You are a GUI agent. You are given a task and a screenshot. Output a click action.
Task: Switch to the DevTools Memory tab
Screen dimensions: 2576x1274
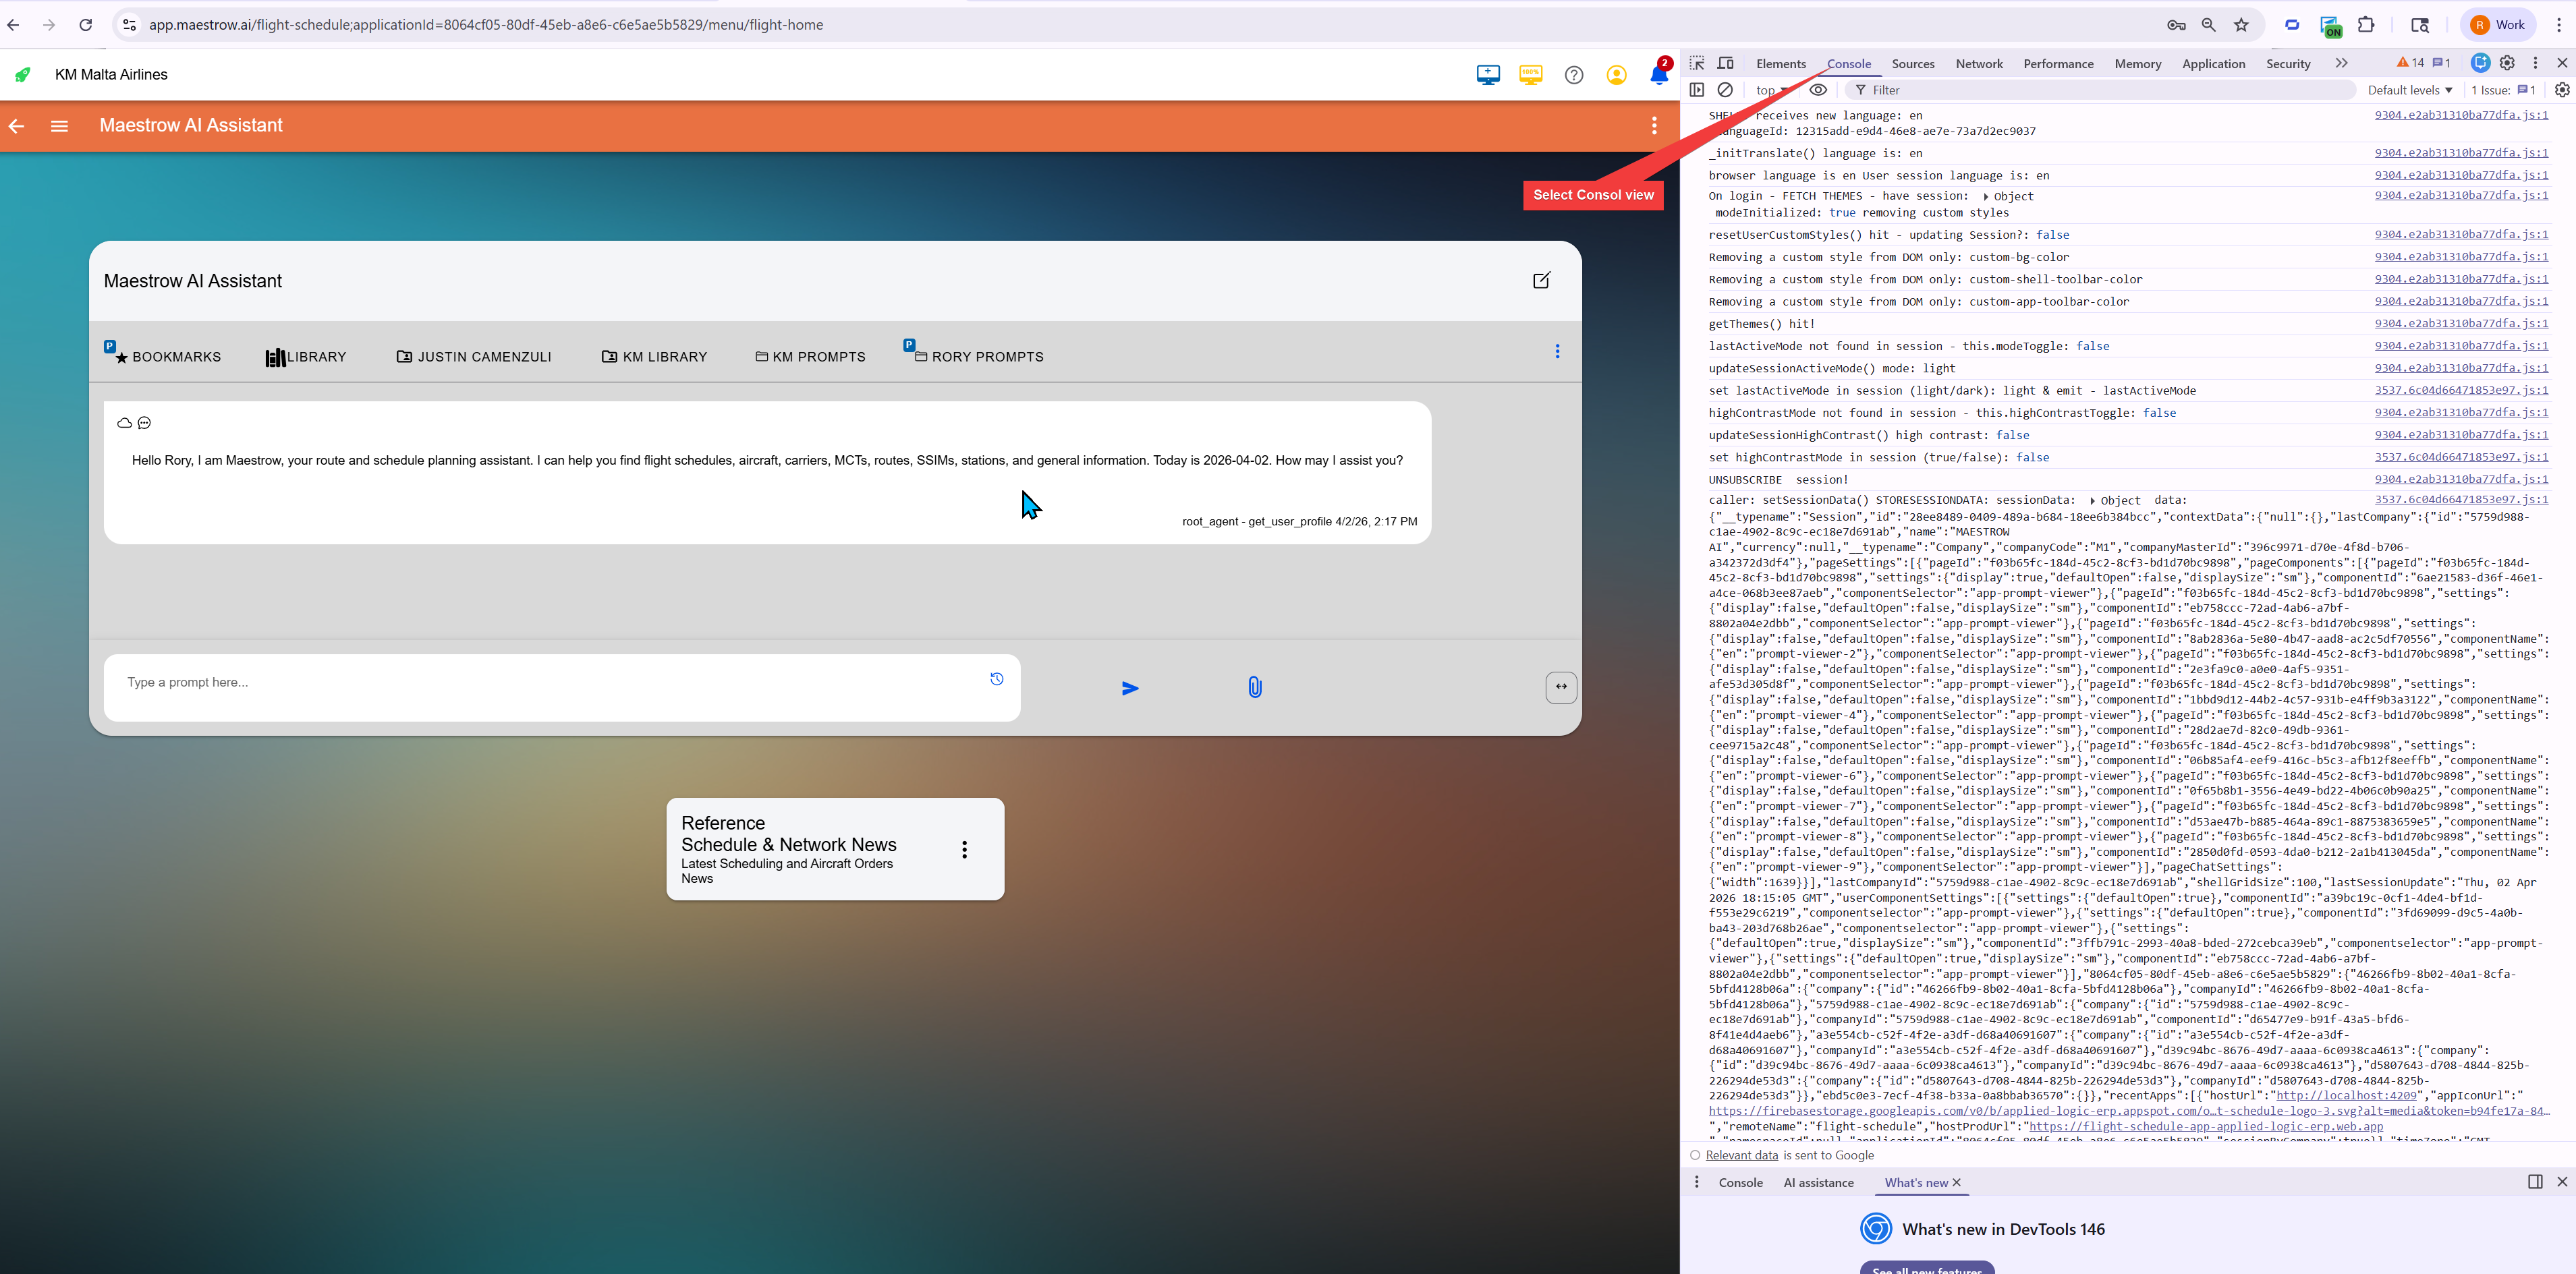[x=2138, y=64]
